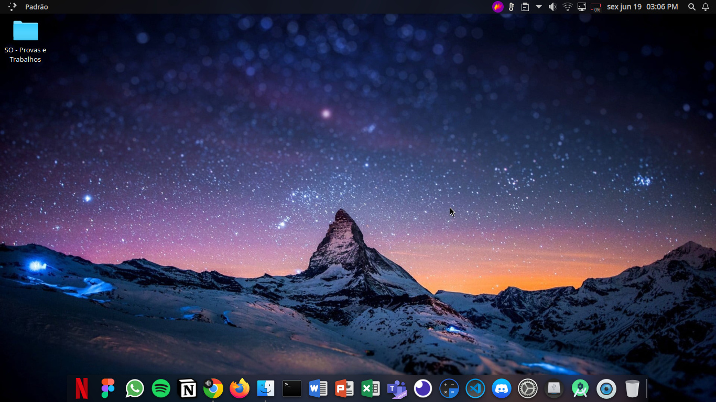
Task: Open the Terminal from the dock
Action: tap(292, 388)
